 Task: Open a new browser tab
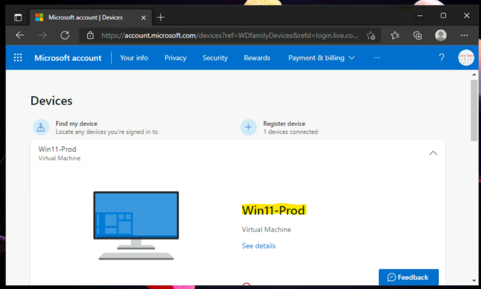point(161,17)
